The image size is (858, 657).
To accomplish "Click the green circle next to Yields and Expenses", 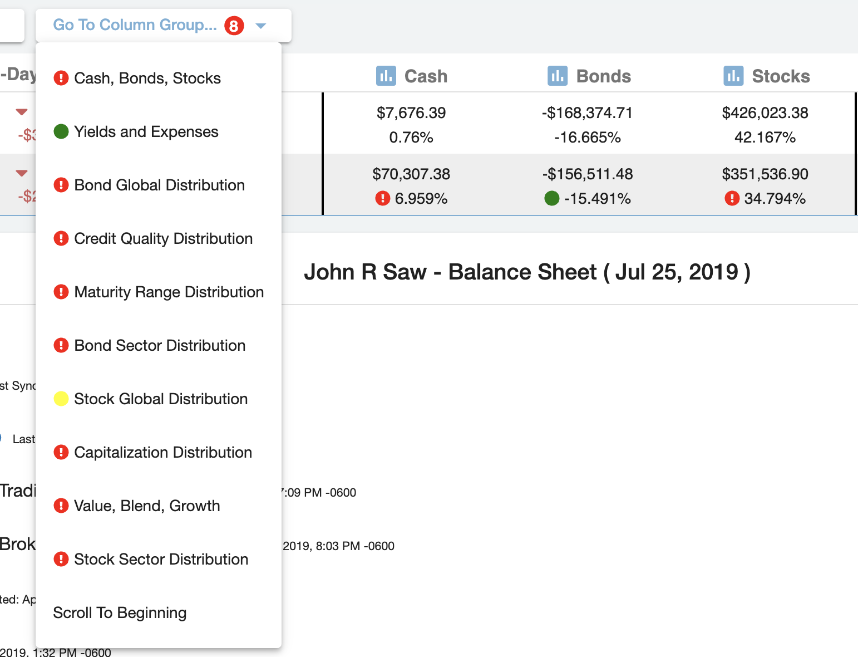I will coord(61,131).
